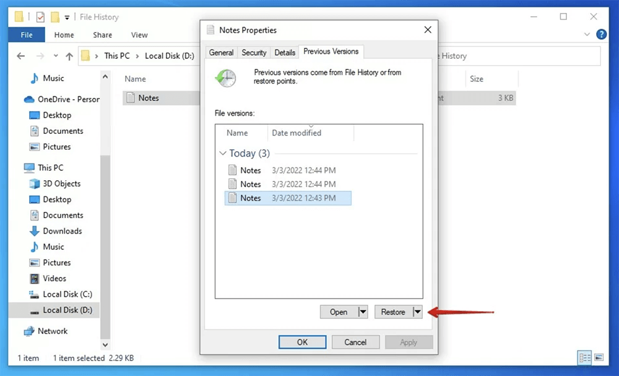The height and width of the screenshot is (376, 619).
Task: Collapse the Today (3) version group
Action: (223, 153)
